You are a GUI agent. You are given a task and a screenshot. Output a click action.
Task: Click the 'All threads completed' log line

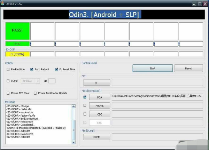36,128
